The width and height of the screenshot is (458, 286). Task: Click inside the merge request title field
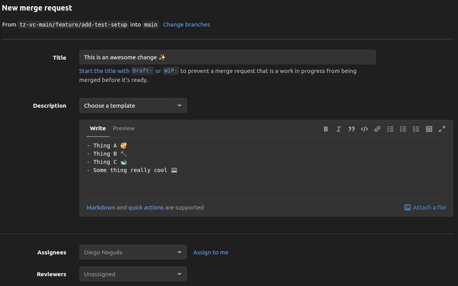pyautogui.click(x=228, y=57)
